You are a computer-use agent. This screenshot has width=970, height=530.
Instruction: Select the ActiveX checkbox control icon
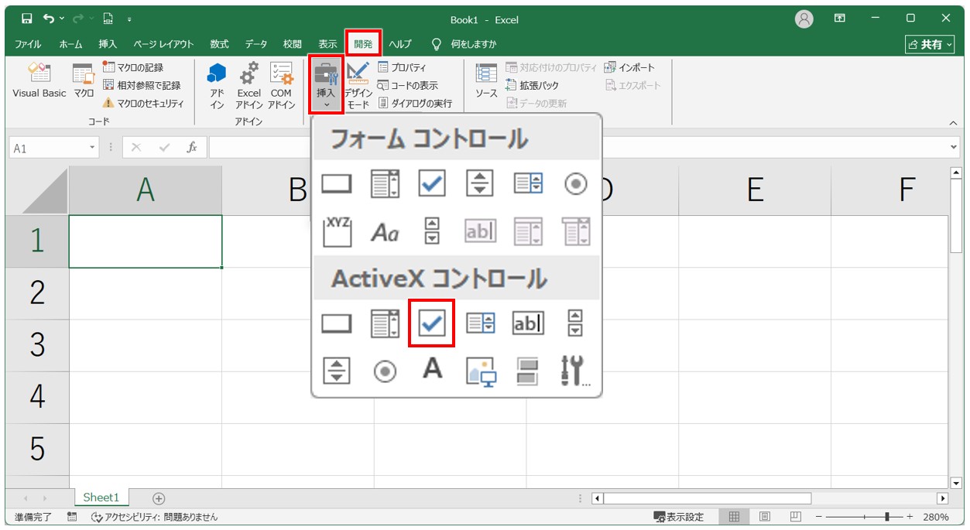pyautogui.click(x=431, y=323)
